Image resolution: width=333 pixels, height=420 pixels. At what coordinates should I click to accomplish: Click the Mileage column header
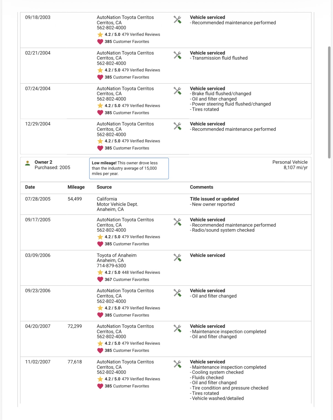pyautogui.click(x=76, y=187)
